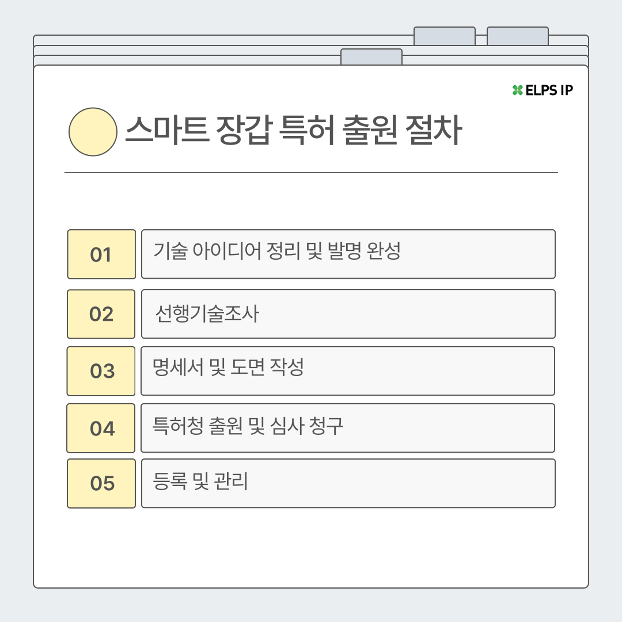
Task: Click the yellow circle beside the title
Action: (93, 132)
